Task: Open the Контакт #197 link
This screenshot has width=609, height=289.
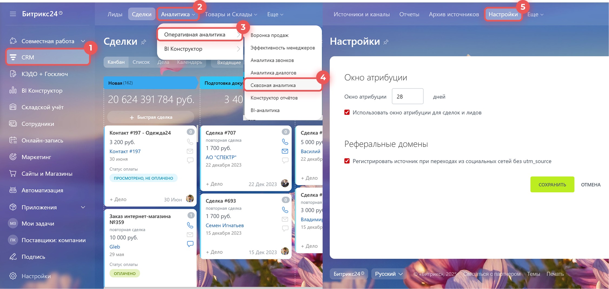Action: [x=125, y=151]
